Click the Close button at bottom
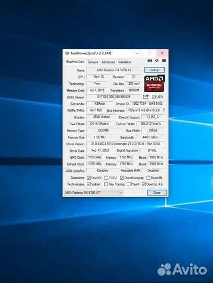 pyautogui.click(x=157, y=192)
